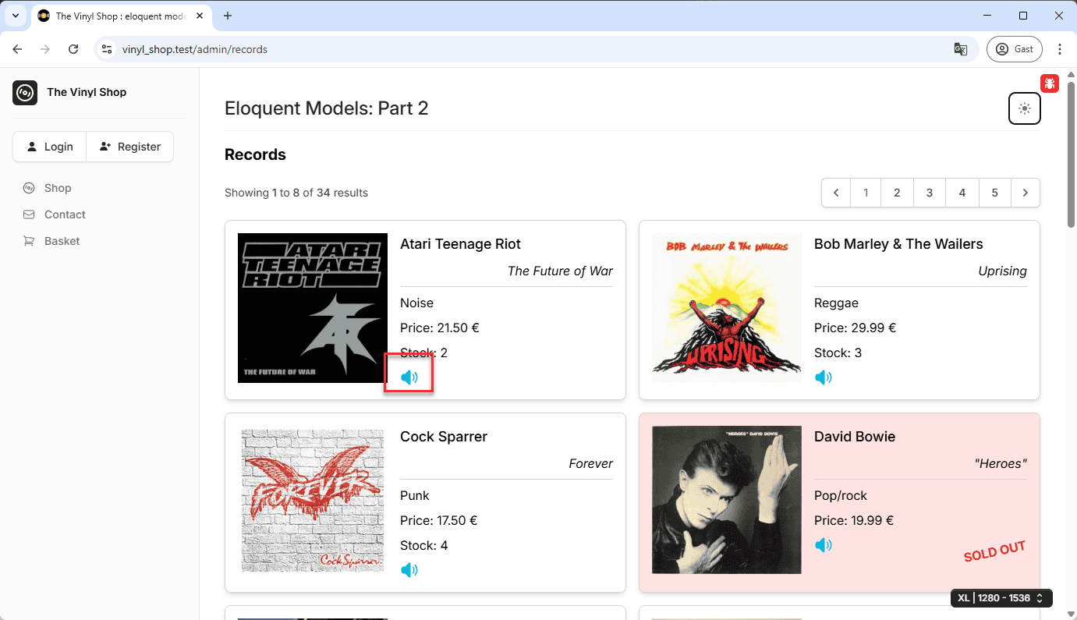This screenshot has height=620, width=1077.
Task: Open the Gast profile button
Action: tap(1015, 49)
